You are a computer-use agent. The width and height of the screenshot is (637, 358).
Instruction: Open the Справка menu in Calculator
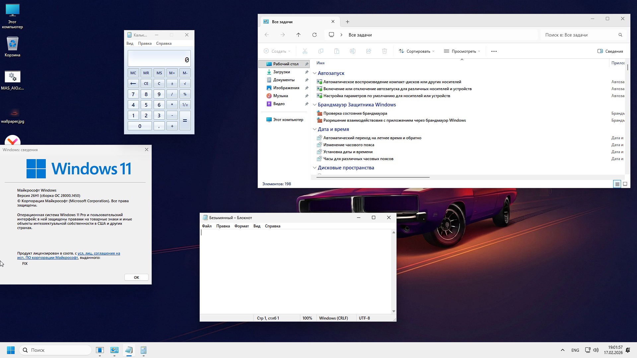(x=163, y=43)
